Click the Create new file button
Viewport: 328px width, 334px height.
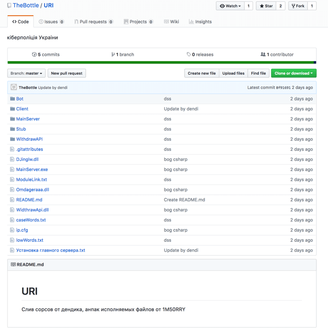(202, 73)
